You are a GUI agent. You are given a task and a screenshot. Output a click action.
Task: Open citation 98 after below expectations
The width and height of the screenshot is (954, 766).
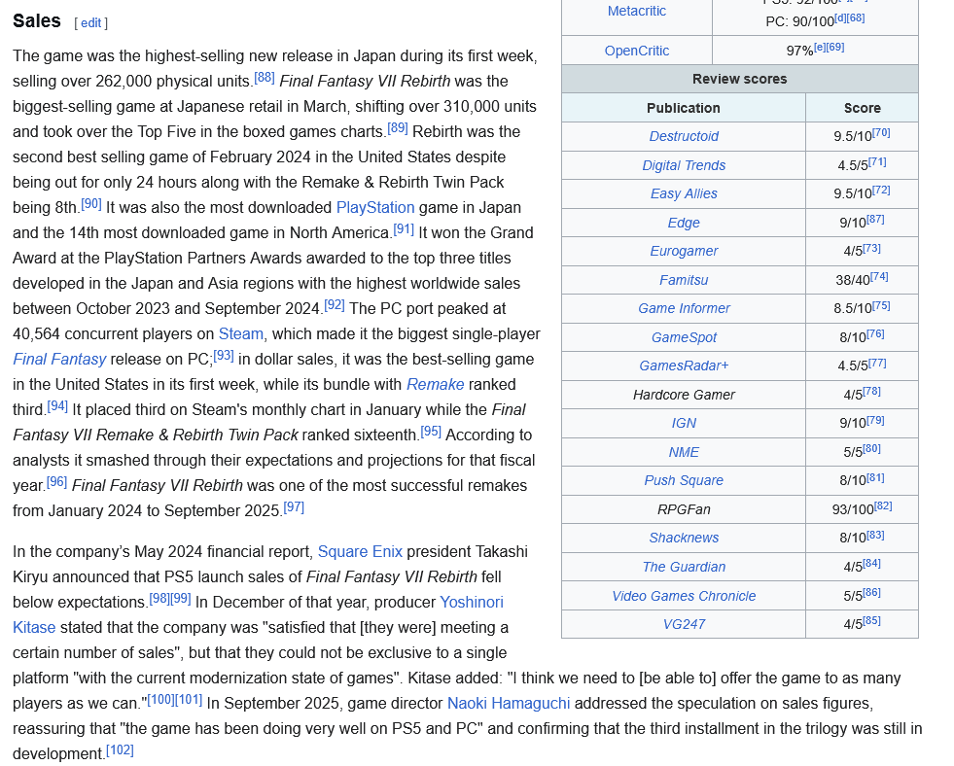pyautogui.click(x=159, y=598)
